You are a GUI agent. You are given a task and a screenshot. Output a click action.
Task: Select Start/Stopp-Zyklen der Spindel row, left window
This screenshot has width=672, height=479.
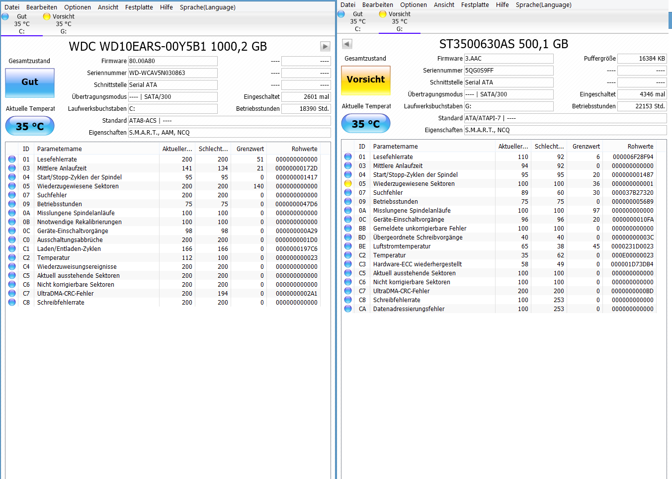click(x=163, y=177)
